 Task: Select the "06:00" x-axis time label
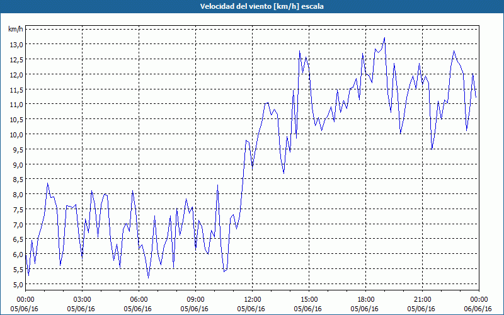[139, 300]
